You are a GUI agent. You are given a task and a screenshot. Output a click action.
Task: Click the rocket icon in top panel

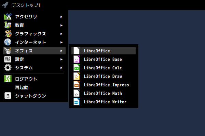(x=5, y=5)
